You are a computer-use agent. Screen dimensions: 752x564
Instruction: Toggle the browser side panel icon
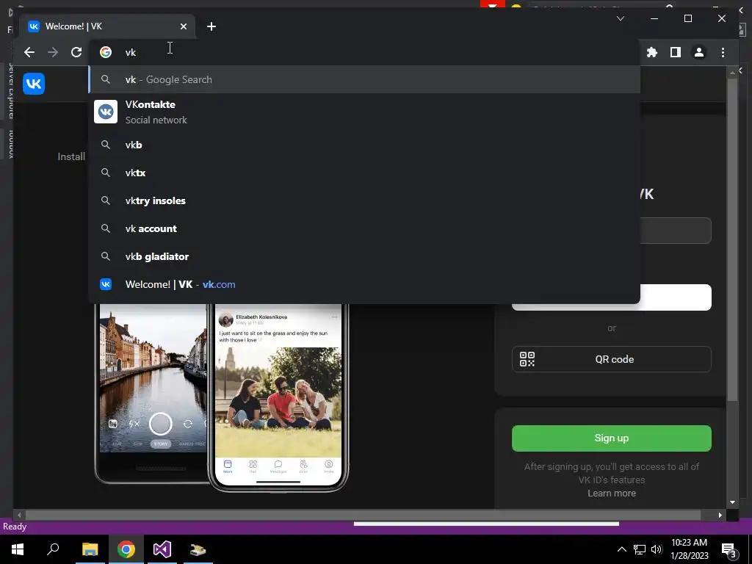676,52
